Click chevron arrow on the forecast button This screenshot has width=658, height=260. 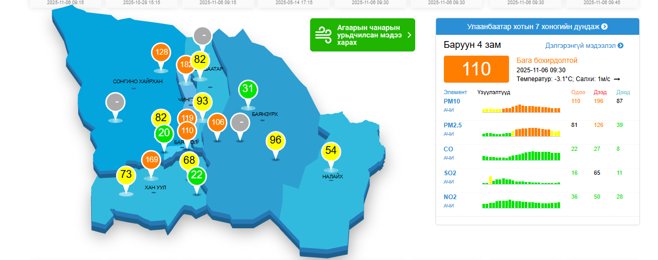(x=409, y=35)
